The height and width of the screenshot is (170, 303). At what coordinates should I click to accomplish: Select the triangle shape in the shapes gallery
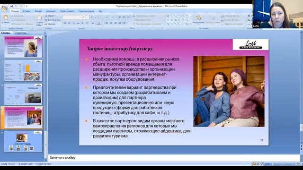point(168,20)
